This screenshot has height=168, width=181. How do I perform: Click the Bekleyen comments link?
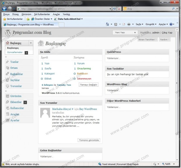[x=82, y=73]
